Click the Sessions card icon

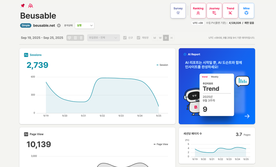pyautogui.click(x=26, y=55)
